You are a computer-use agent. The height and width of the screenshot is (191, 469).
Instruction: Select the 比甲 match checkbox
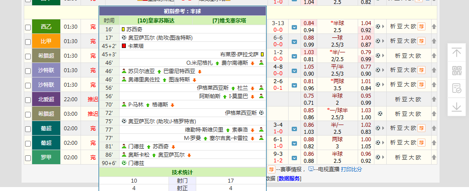click(x=28, y=42)
